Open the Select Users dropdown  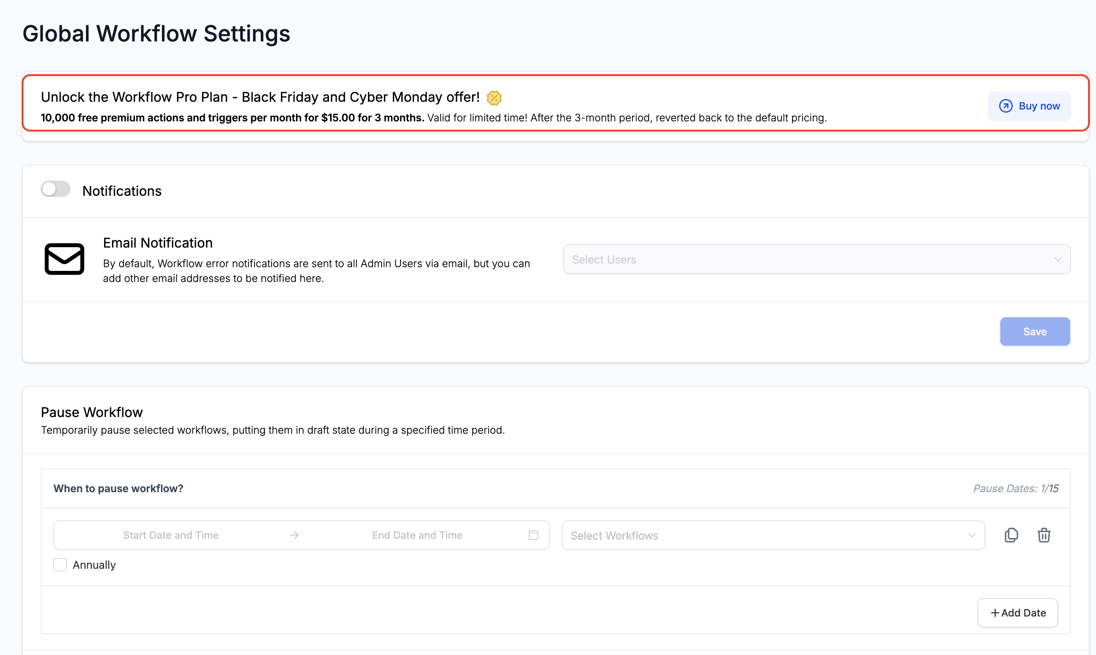pyautogui.click(x=809, y=259)
